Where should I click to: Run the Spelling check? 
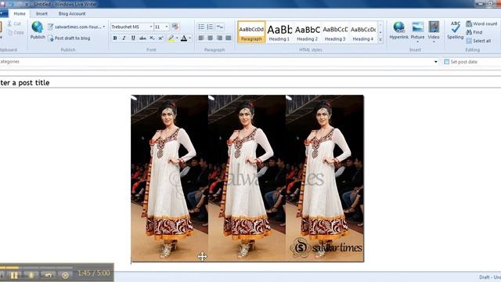click(x=456, y=31)
